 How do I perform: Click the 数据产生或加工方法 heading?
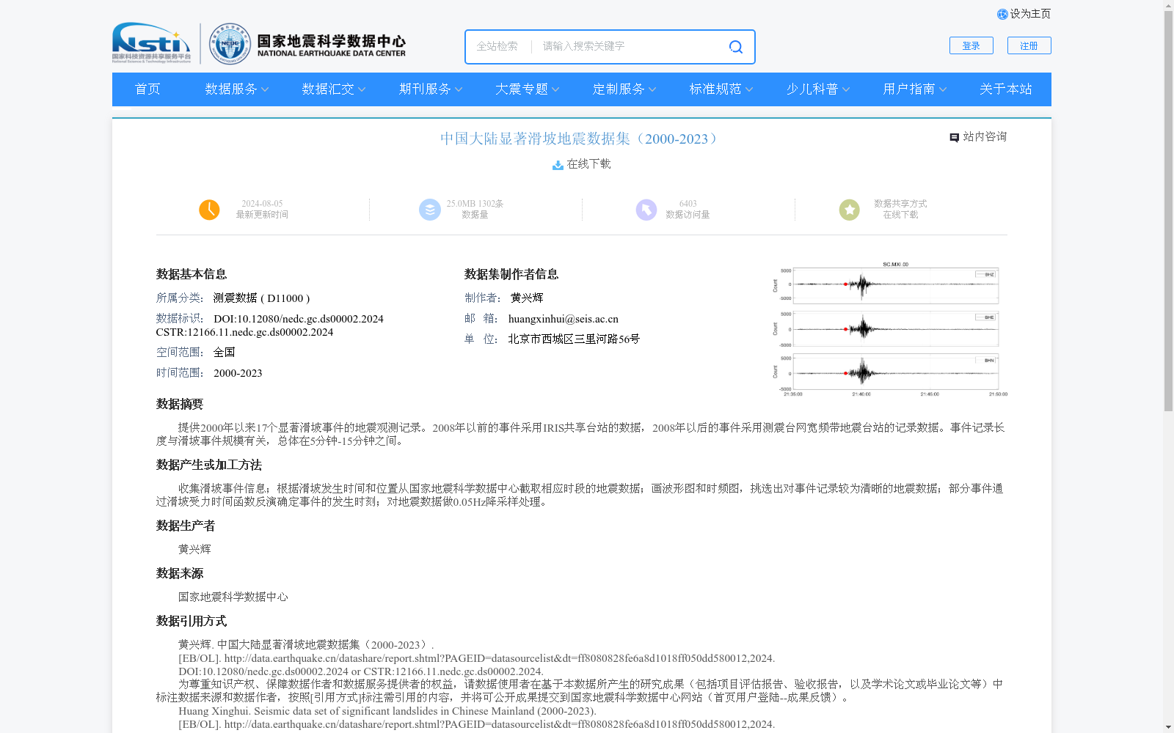pos(209,465)
